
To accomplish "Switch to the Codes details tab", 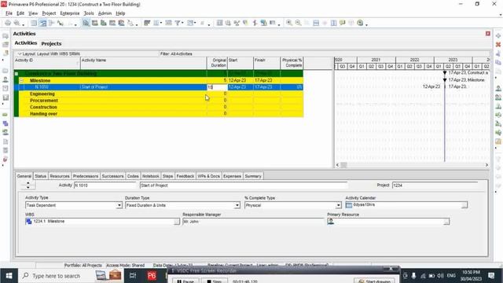I will point(133,176).
